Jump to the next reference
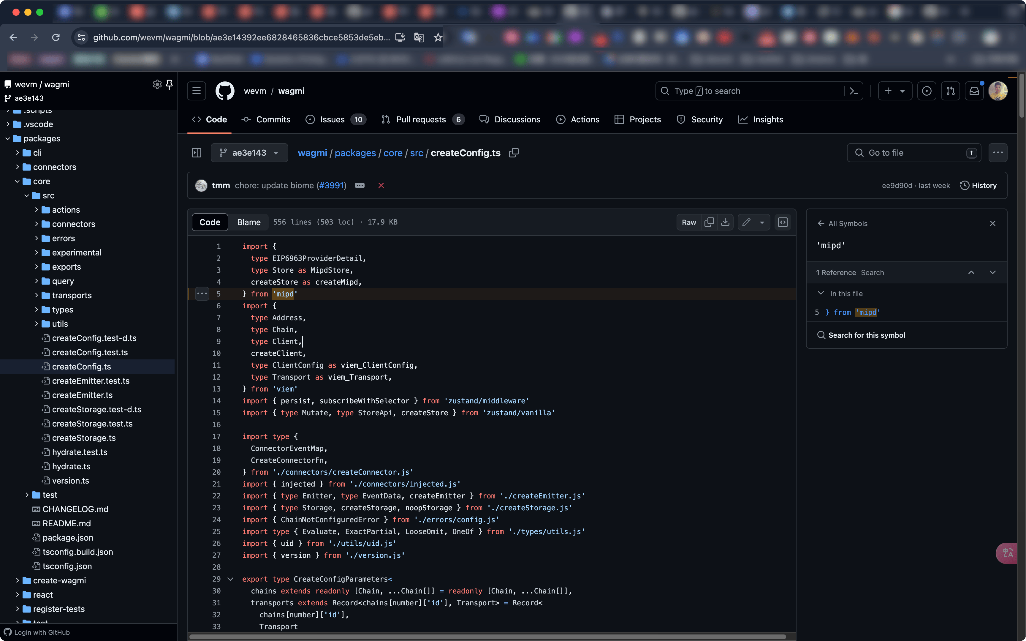Viewport: 1026px width, 641px height. click(x=992, y=273)
